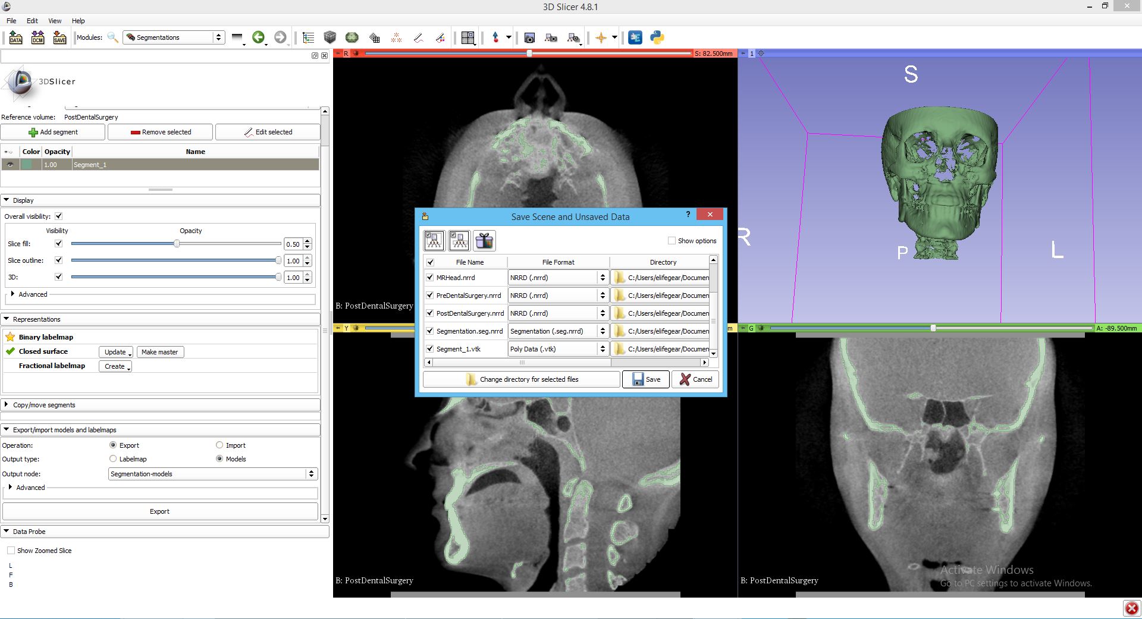Click the package scene gift box icon
The image size is (1142, 619).
[x=484, y=241]
